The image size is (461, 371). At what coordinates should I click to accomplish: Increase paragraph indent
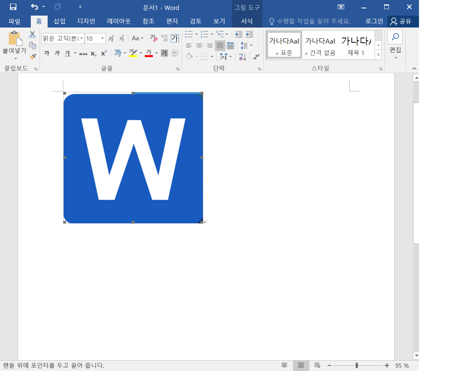[x=249, y=34]
